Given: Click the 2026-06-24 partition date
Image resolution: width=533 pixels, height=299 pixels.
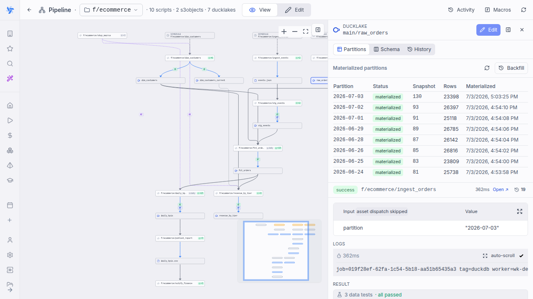Looking at the screenshot, I should pyautogui.click(x=348, y=172).
